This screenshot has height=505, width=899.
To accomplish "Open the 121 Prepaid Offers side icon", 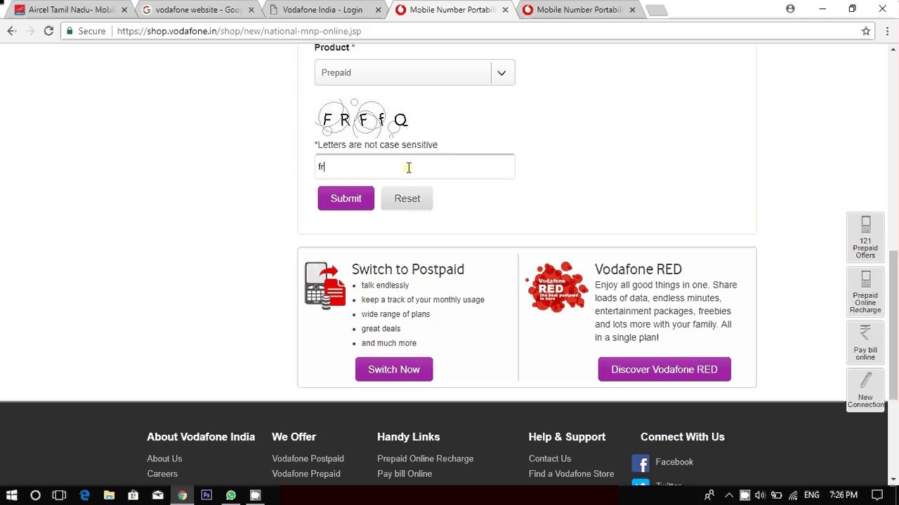I will 865,237.
